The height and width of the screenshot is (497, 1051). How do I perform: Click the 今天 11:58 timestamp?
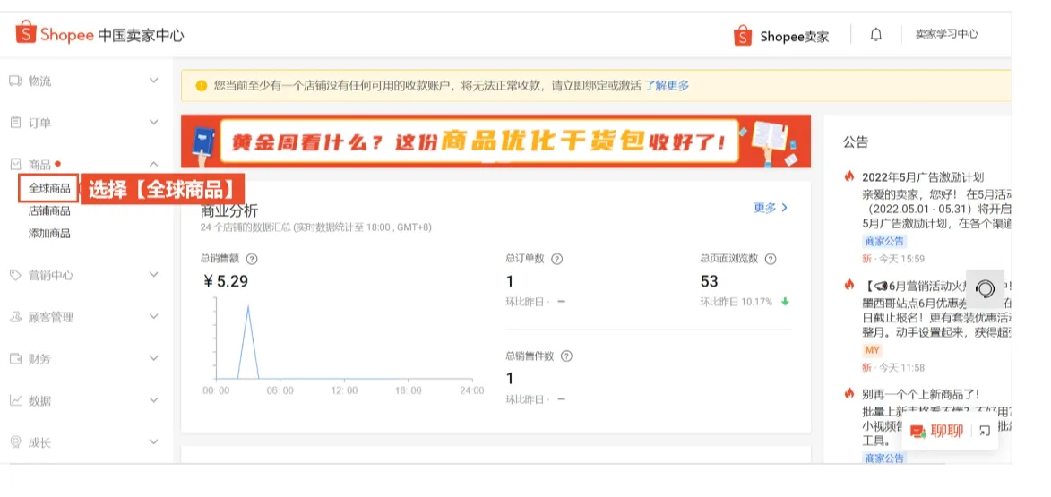901,368
